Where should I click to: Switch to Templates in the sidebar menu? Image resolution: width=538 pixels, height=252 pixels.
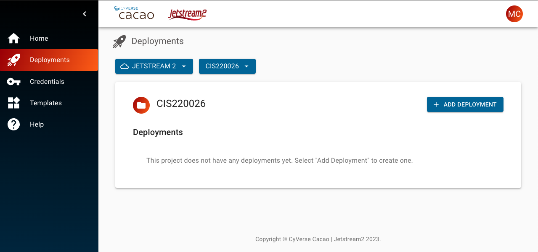click(45, 103)
